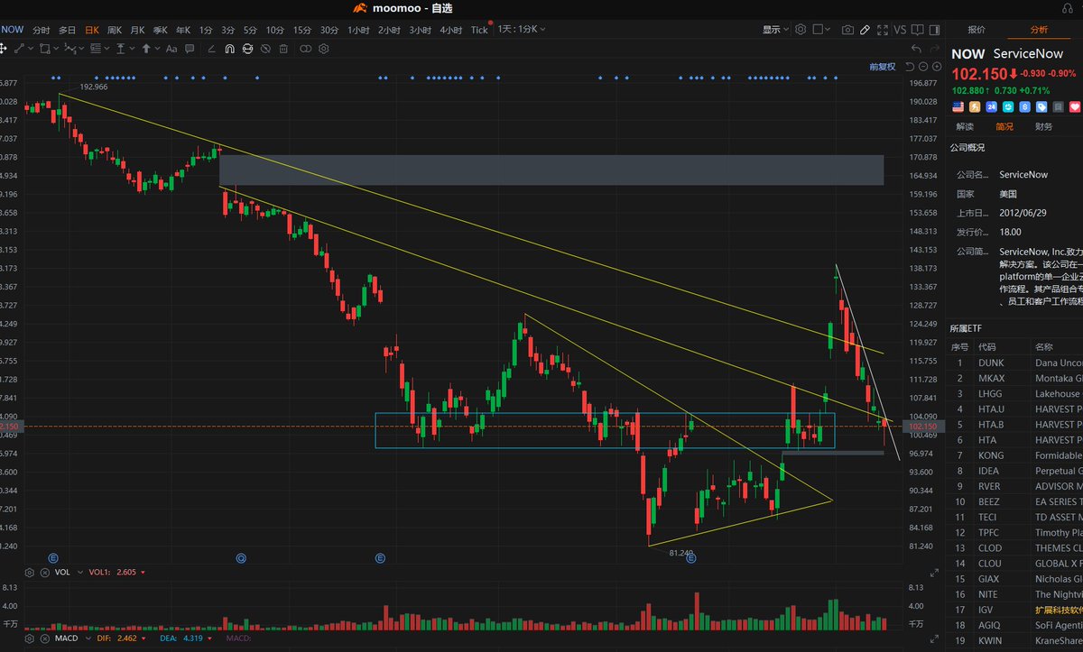This screenshot has width=1083, height=652.
Task: Switch to the 周K weekly tab
Action: pos(115,30)
